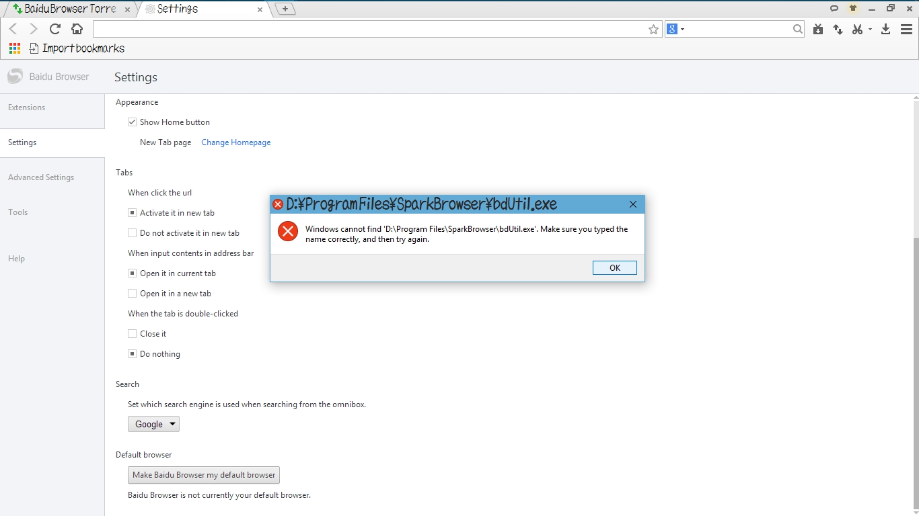Click the 'Windows cannot find' error message text
Viewport: 919px width, 516px height.
[x=466, y=234]
